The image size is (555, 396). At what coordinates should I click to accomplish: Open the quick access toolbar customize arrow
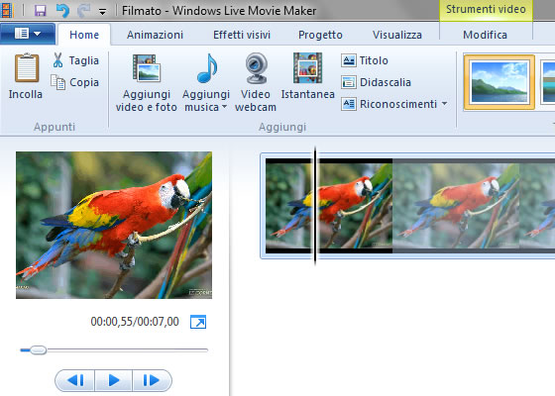tap(103, 12)
